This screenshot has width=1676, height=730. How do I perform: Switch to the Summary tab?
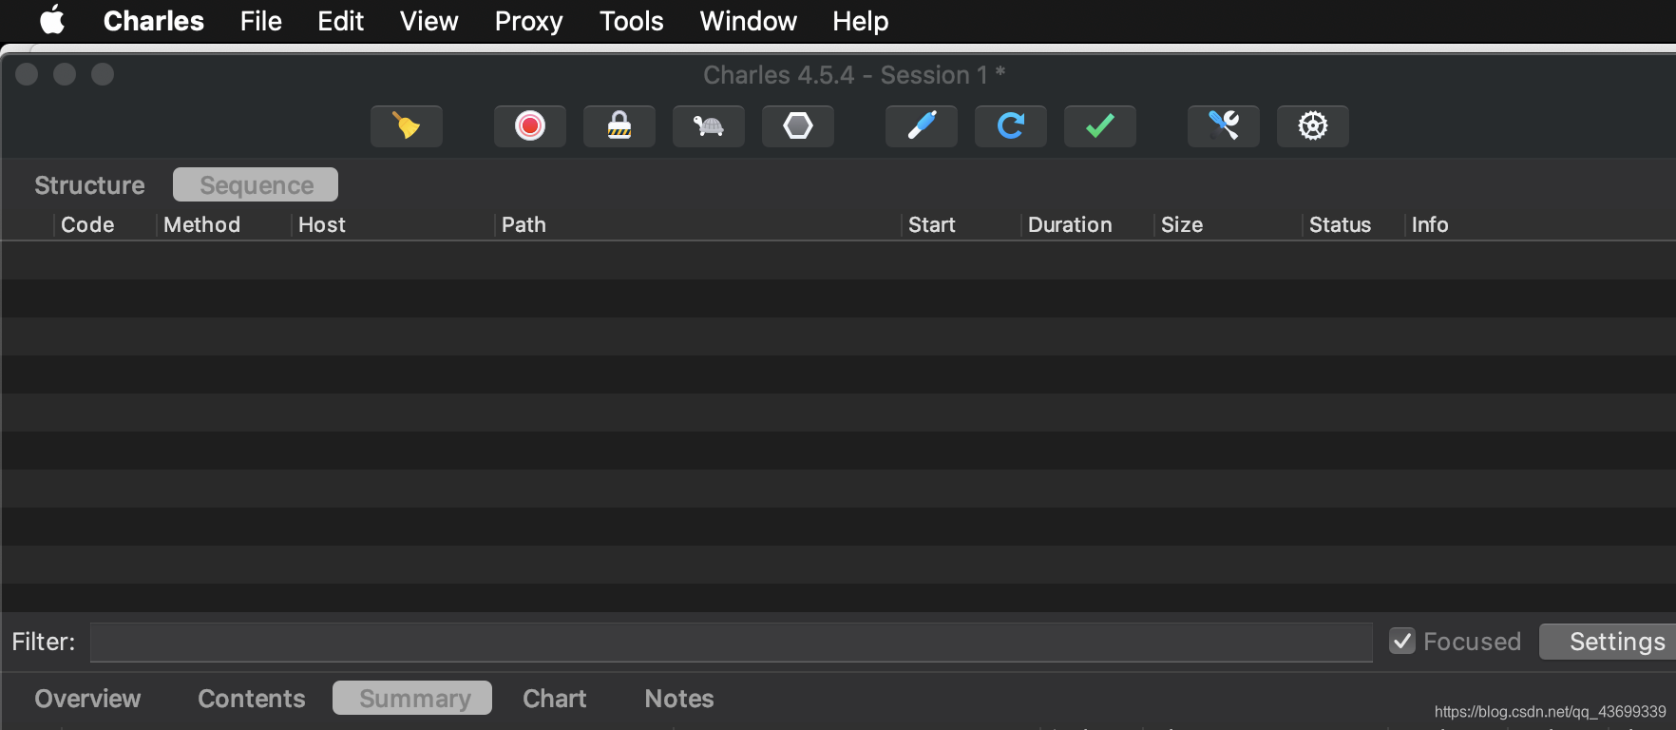(x=412, y=699)
